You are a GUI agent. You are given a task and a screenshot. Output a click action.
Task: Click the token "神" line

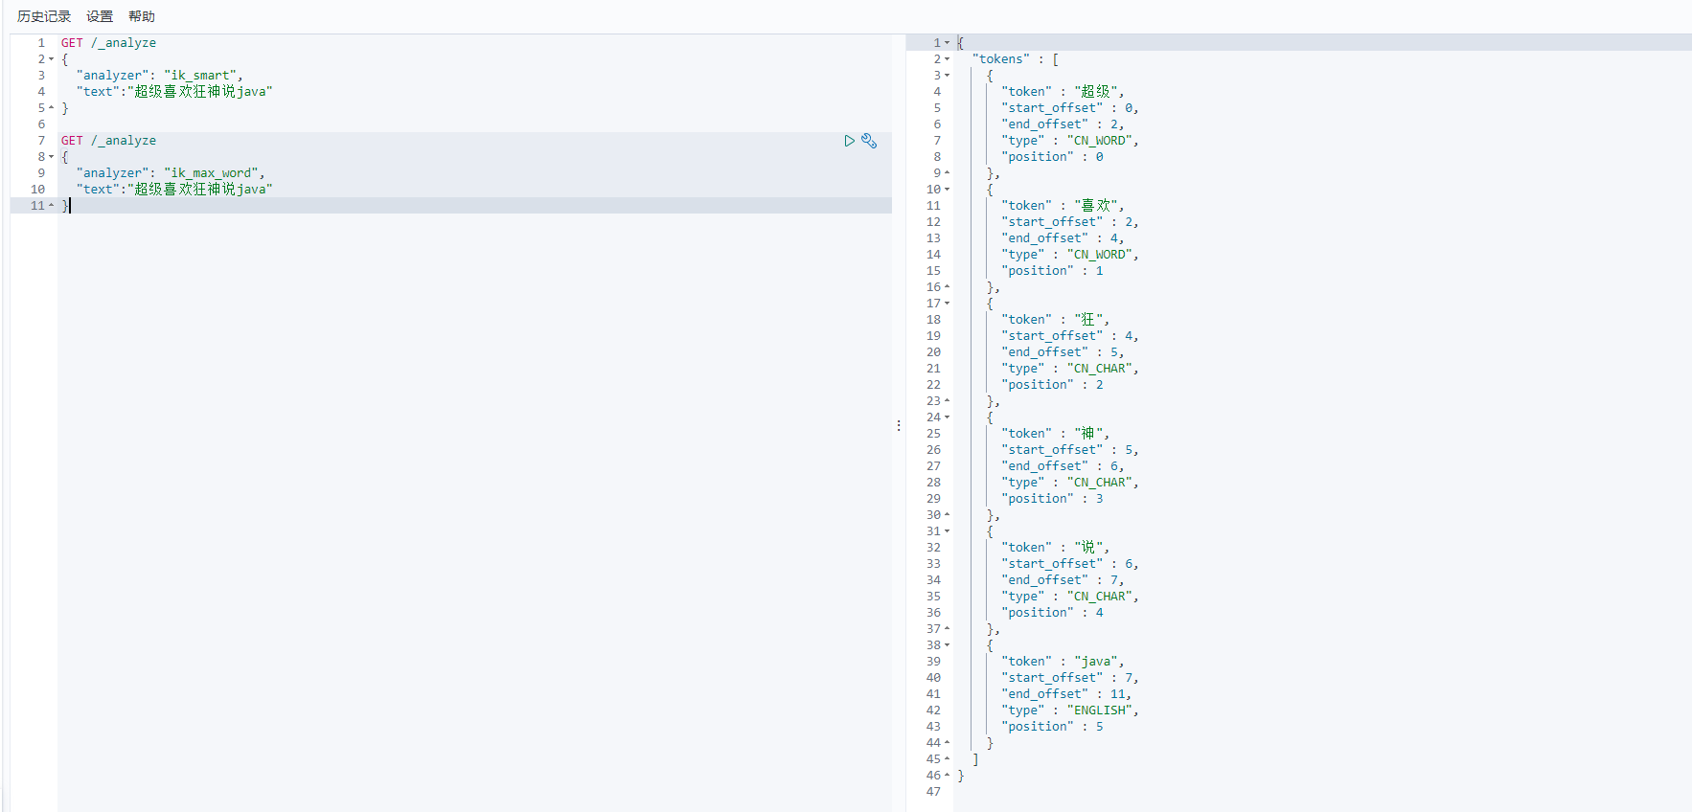[1055, 434]
